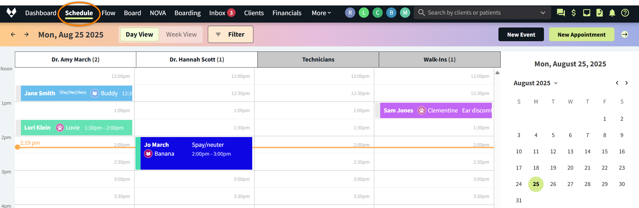Go to the Schedule tab
The height and width of the screenshot is (208, 639).
(x=79, y=13)
